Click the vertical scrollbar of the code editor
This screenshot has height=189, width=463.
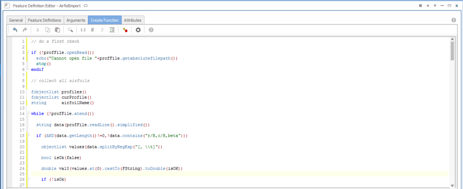[x=452, y=51]
